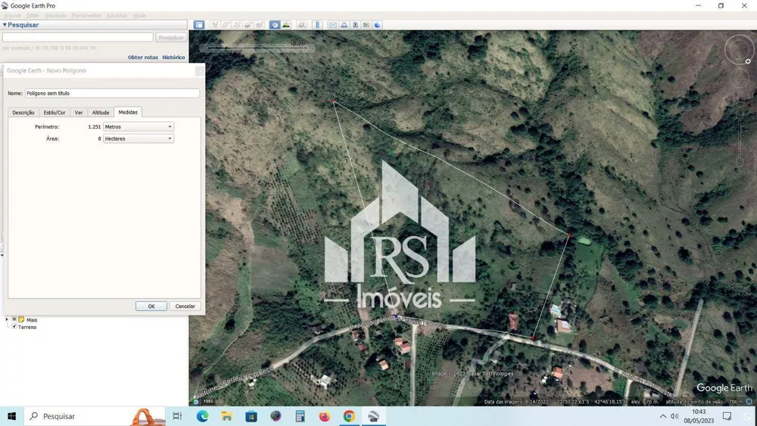Click the View in Google Maps icon
Screen dimensions: 757x426
(366, 25)
